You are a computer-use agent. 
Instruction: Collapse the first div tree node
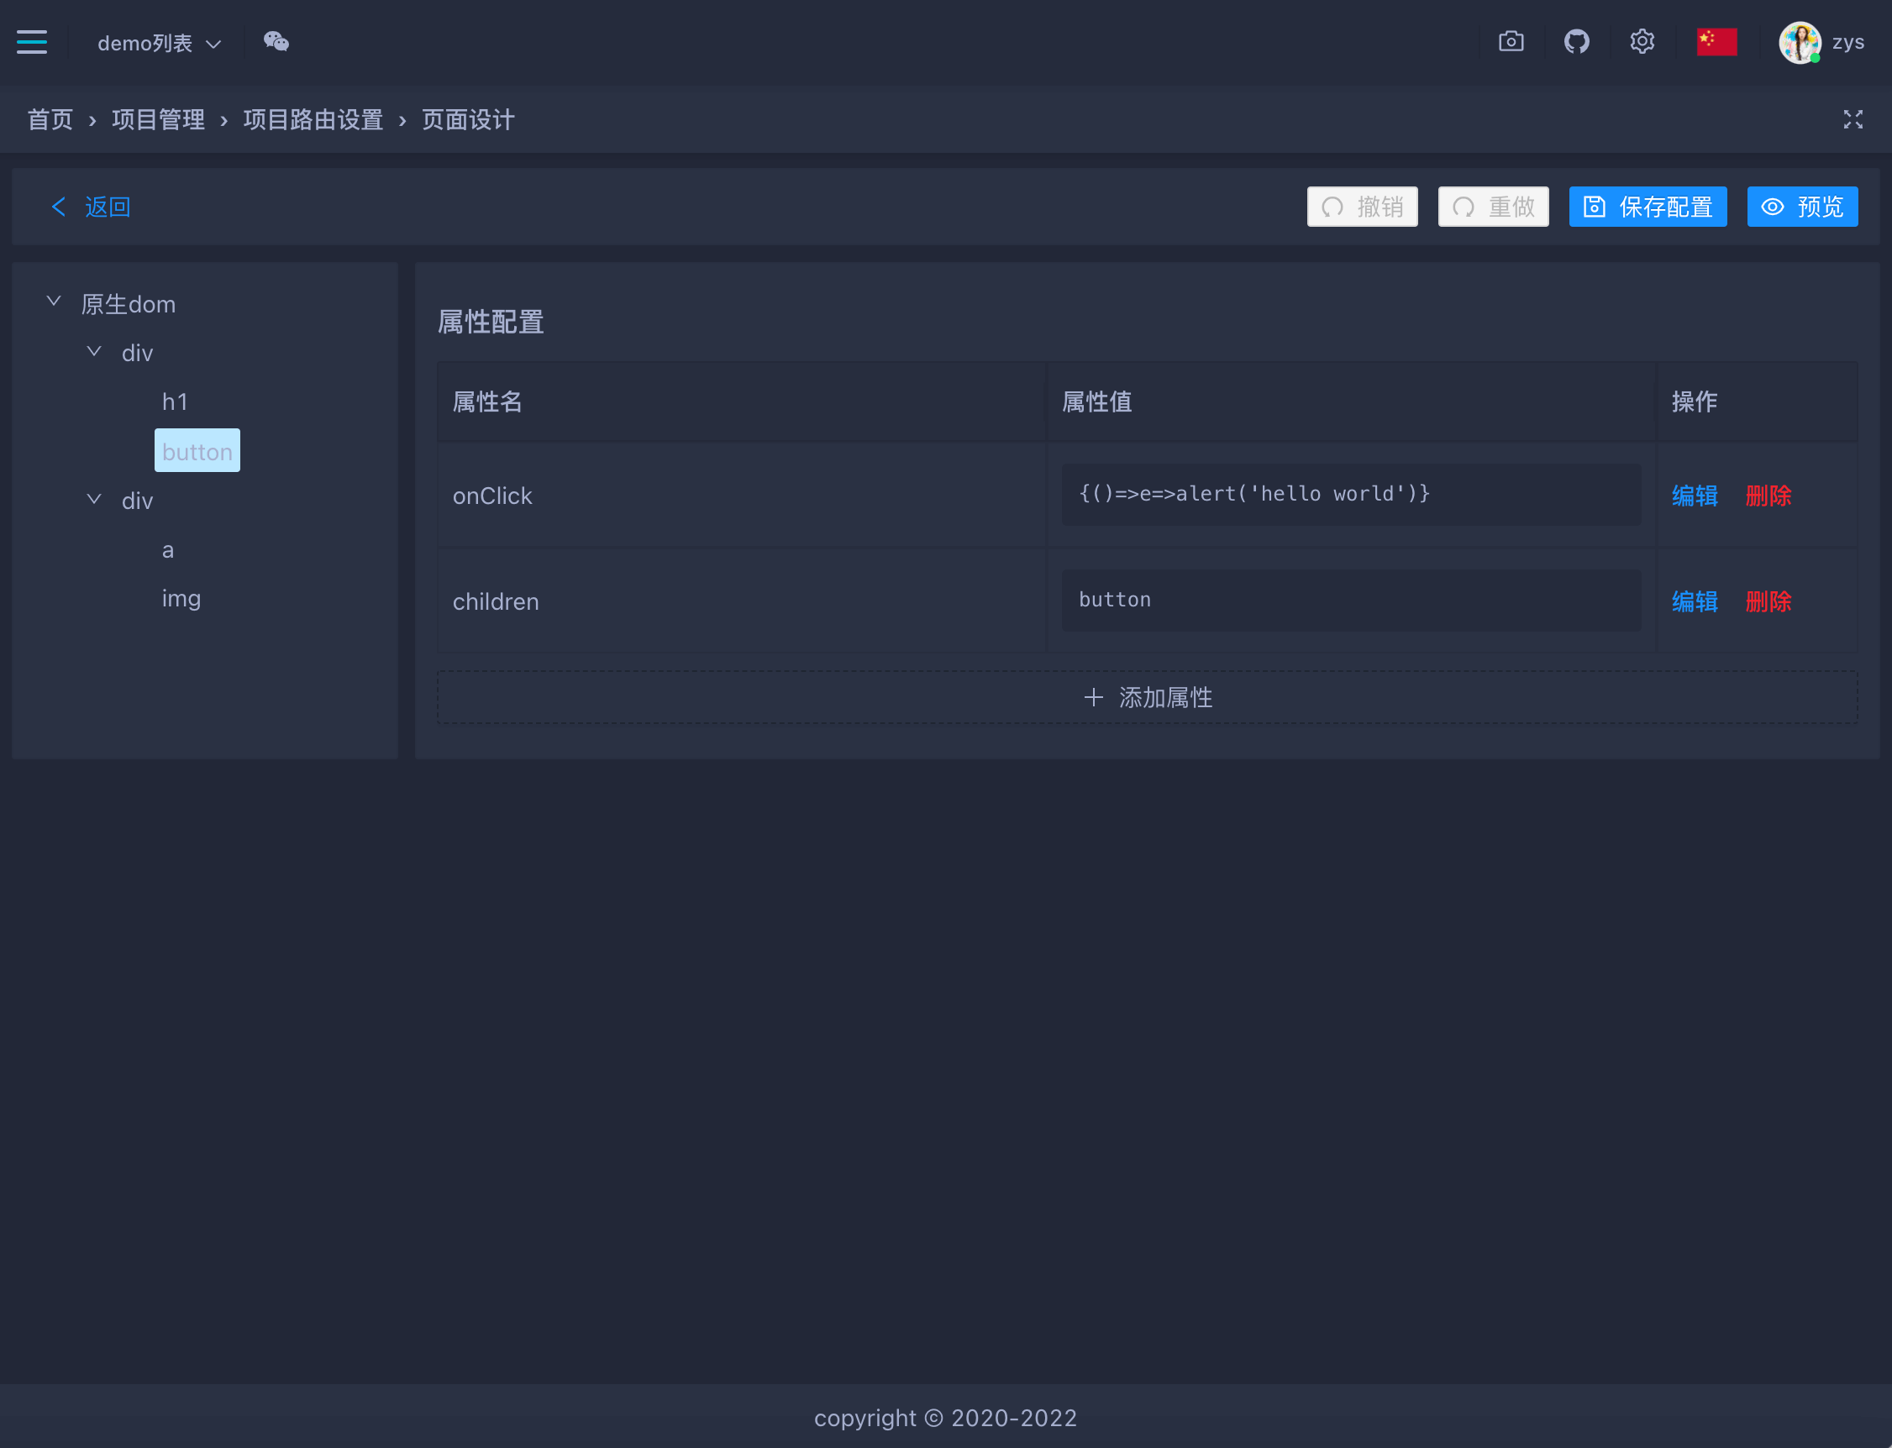click(x=94, y=352)
